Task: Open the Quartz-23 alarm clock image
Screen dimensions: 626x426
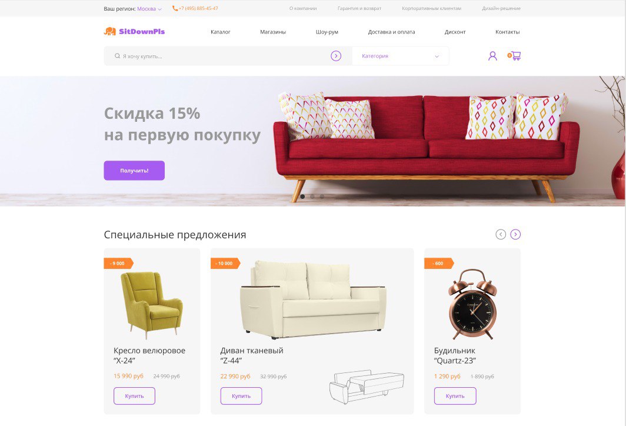Action: (x=472, y=304)
